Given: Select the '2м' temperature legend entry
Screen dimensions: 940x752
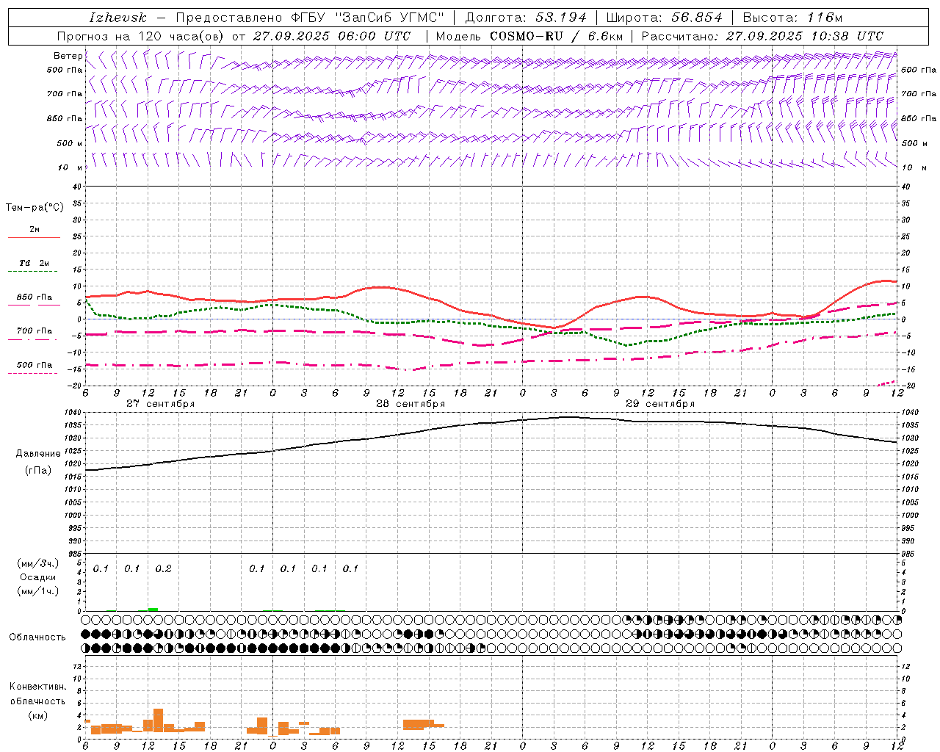Looking at the screenshot, I should click(x=35, y=230).
